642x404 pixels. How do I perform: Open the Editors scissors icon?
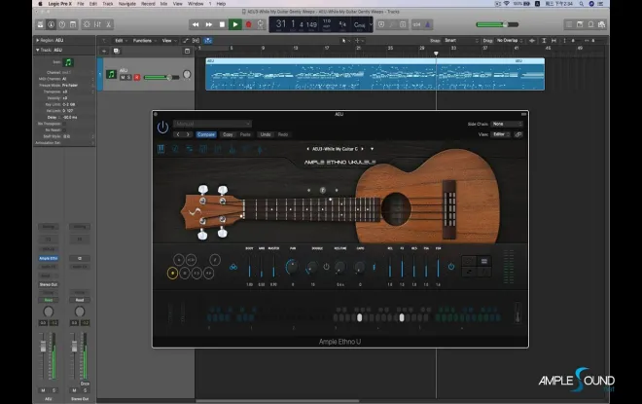[x=109, y=24]
